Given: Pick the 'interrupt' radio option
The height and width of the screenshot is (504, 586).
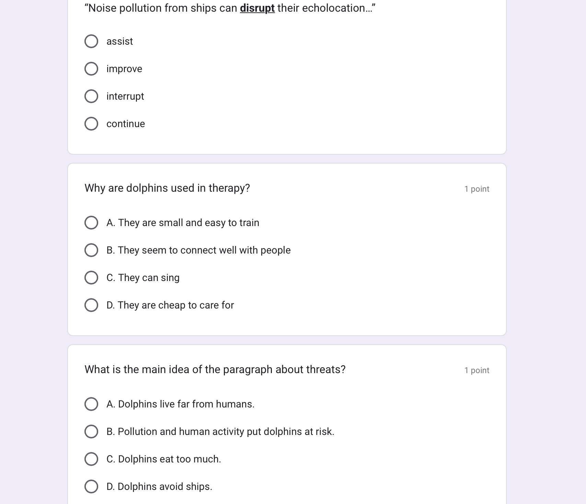Looking at the screenshot, I should click(x=91, y=96).
